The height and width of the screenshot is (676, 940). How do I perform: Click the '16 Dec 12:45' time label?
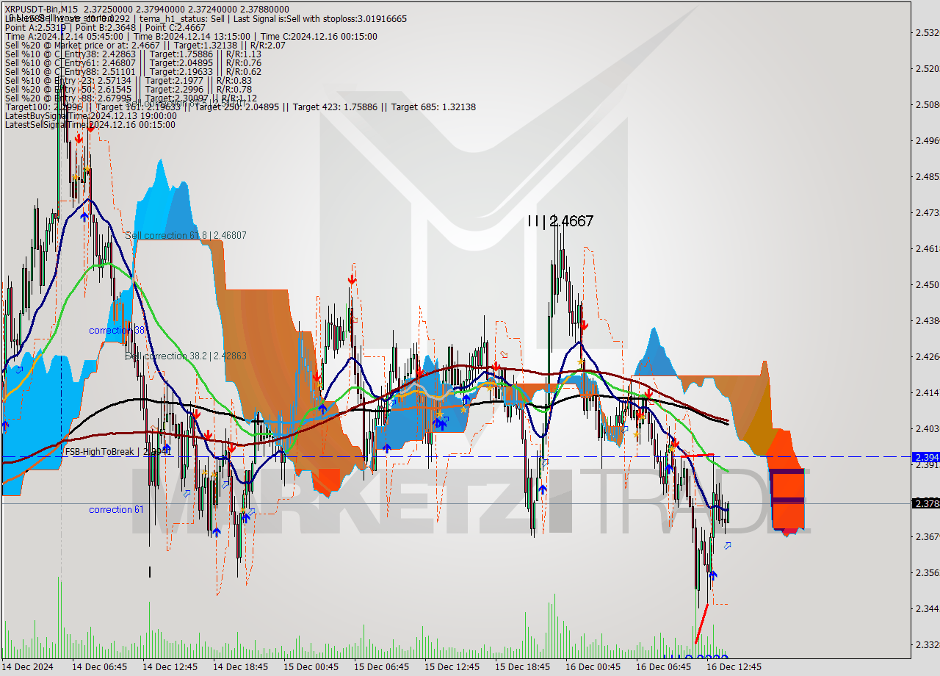tap(734, 667)
